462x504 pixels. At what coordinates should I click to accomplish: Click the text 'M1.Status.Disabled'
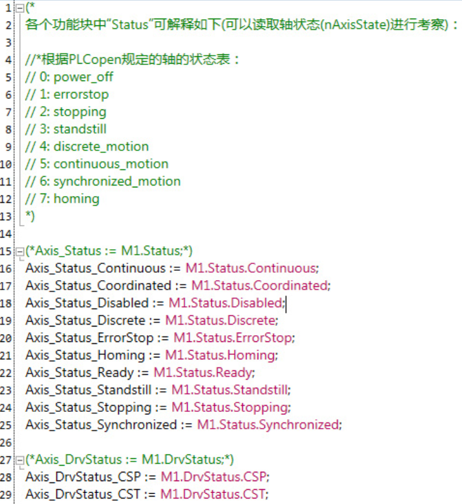[x=225, y=303]
